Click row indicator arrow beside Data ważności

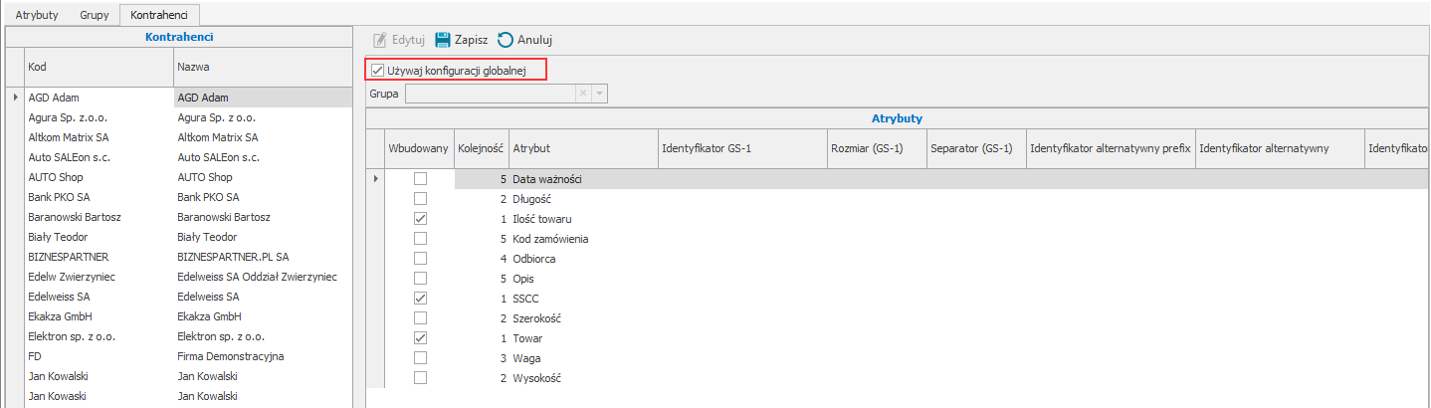[x=375, y=179]
